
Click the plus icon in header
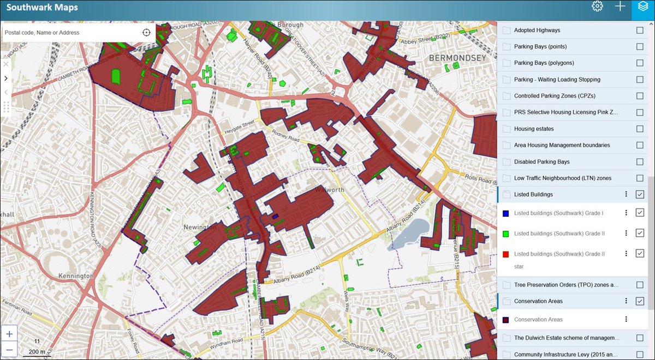(x=620, y=7)
